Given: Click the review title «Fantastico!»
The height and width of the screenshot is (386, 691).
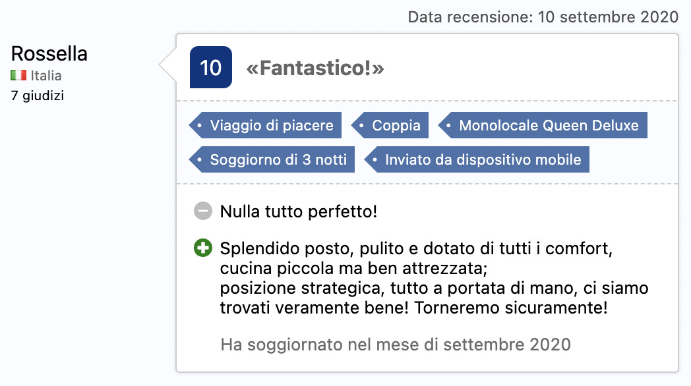Looking at the screenshot, I should [315, 69].
